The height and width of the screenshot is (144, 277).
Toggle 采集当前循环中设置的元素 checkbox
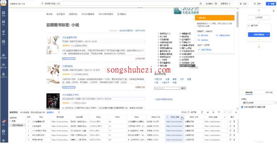tap(242, 107)
